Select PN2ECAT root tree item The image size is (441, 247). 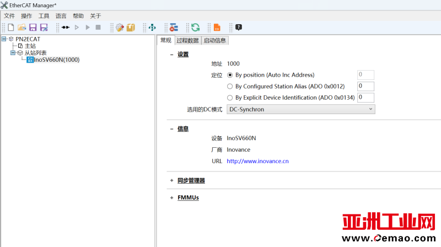[28, 39]
